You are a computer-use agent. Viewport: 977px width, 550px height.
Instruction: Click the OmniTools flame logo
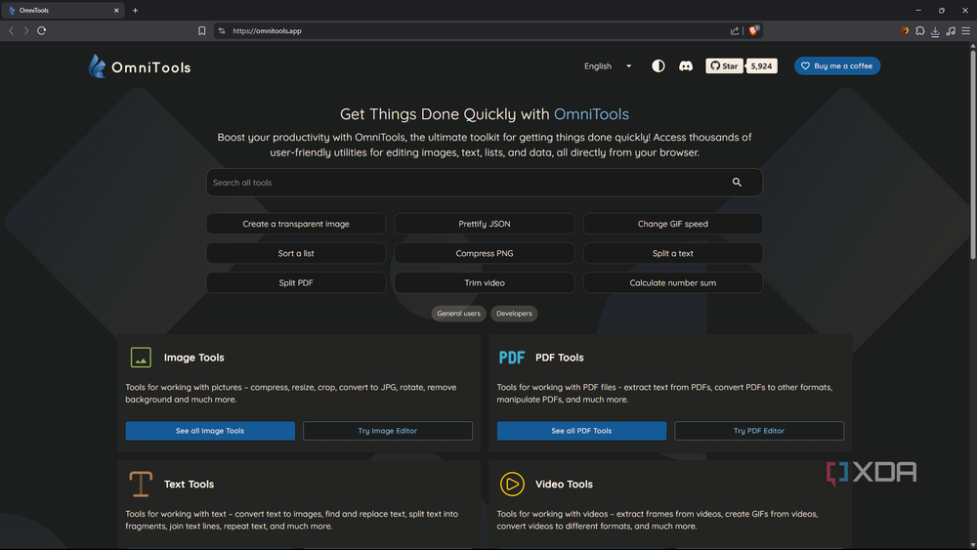click(x=97, y=66)
